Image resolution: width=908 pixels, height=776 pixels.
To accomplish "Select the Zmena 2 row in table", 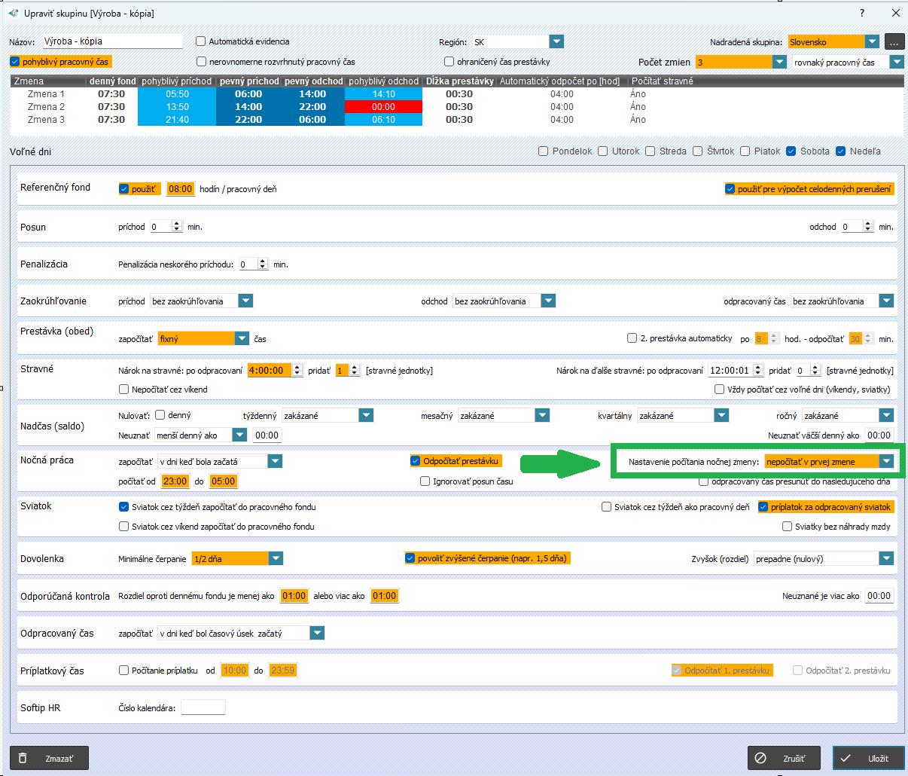I will click(47, 107).
